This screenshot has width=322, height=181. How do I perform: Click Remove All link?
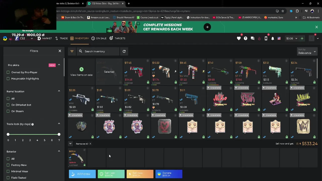coord(82,144)
